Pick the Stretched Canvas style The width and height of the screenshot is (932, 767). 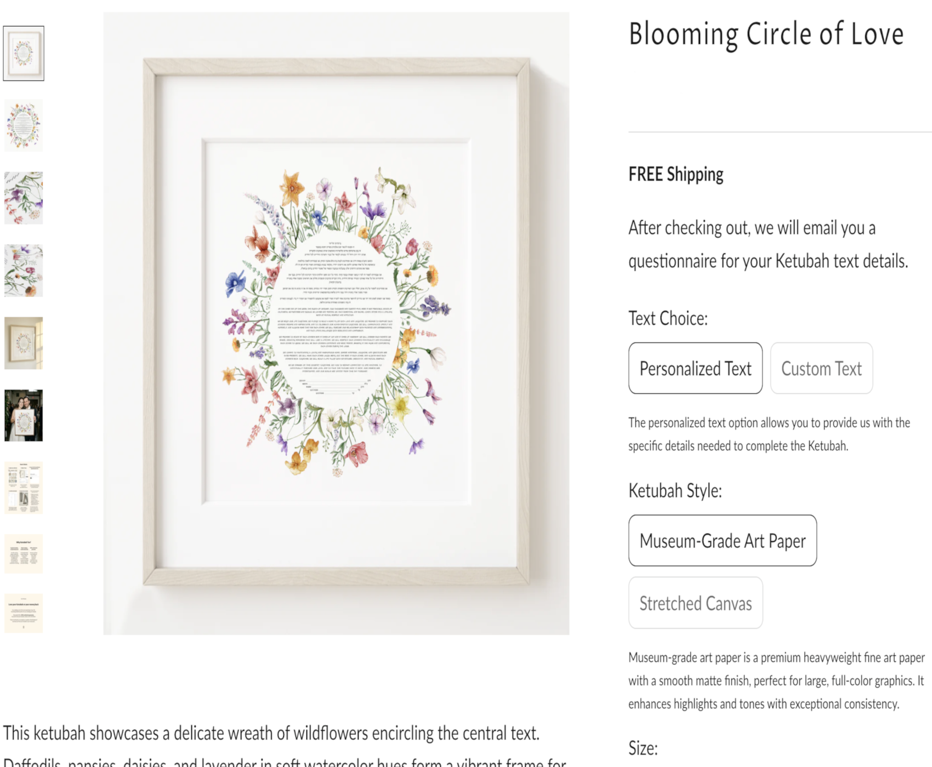click(x=695, y=603)
